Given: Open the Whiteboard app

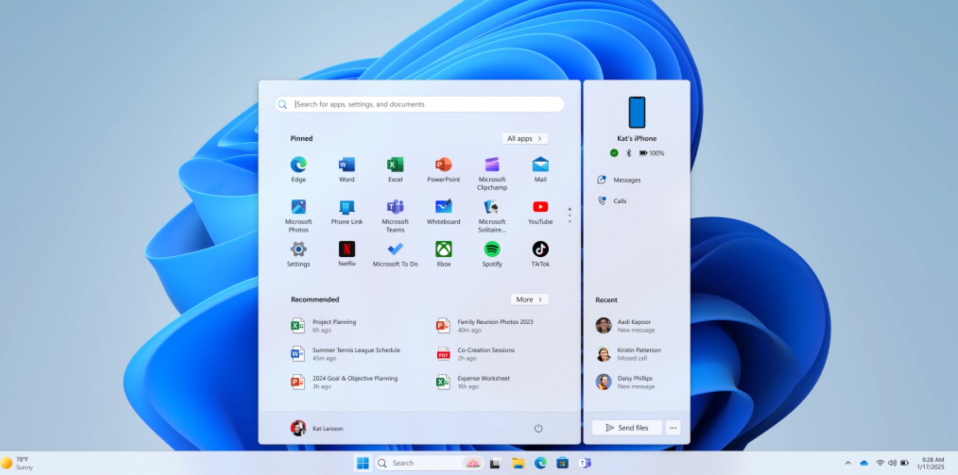Looking at the screenshot, I should (444, 212).
